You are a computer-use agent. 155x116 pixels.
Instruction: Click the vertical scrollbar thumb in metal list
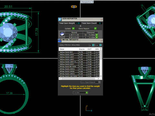pos(101,55)
